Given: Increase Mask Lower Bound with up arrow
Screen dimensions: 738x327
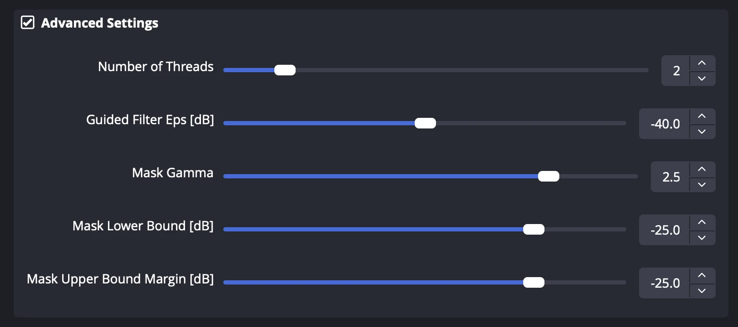Looking at the screenshot, I should point(702,222).
